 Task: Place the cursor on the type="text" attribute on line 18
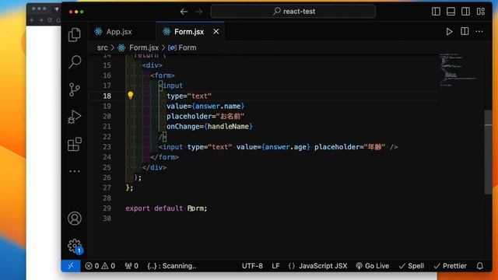click(189, 96)
